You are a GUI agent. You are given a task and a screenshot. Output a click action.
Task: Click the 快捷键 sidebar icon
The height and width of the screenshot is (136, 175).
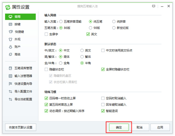pos(11,32)
